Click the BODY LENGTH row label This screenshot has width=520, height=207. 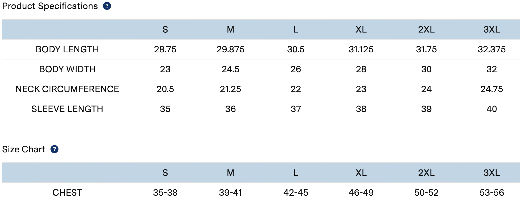(67, 49)
